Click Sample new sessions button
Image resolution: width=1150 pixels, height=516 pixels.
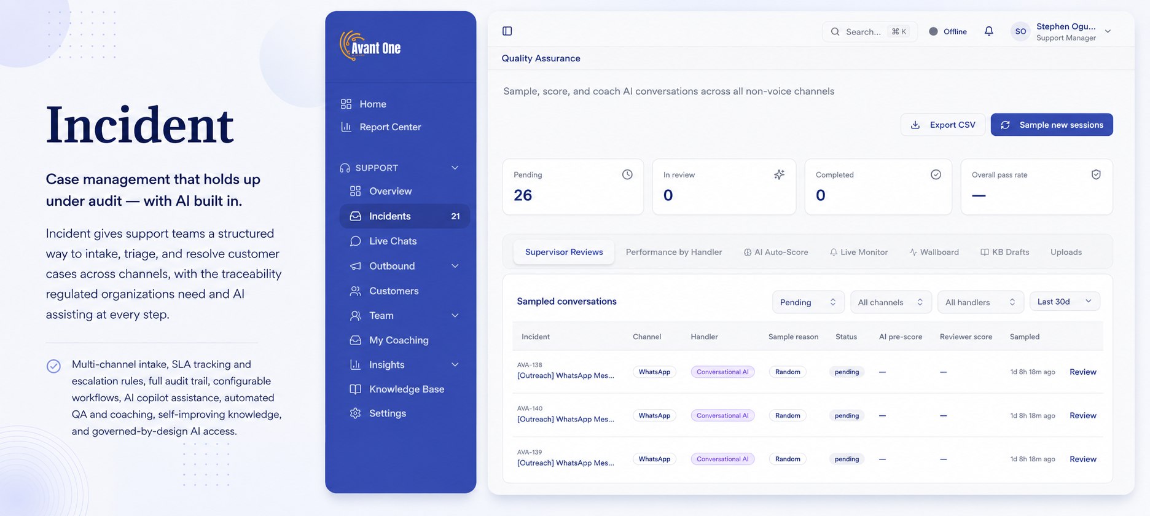coord(1052,125)
